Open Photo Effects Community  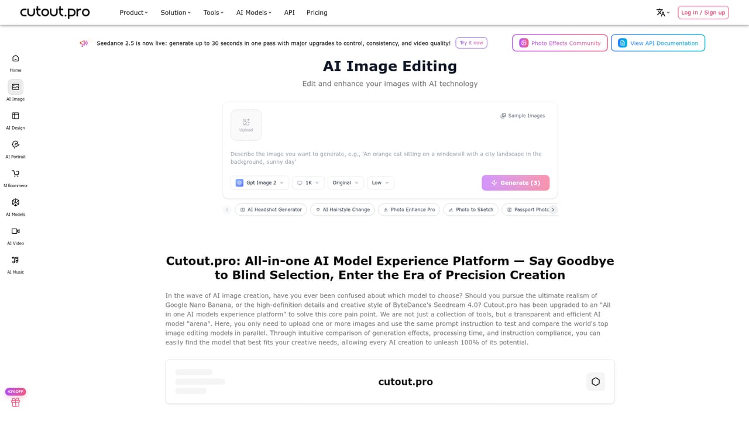(x=560, y=43)
